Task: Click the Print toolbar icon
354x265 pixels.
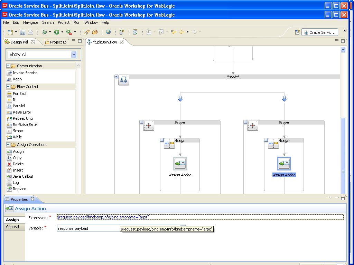Action: (30, 32)
